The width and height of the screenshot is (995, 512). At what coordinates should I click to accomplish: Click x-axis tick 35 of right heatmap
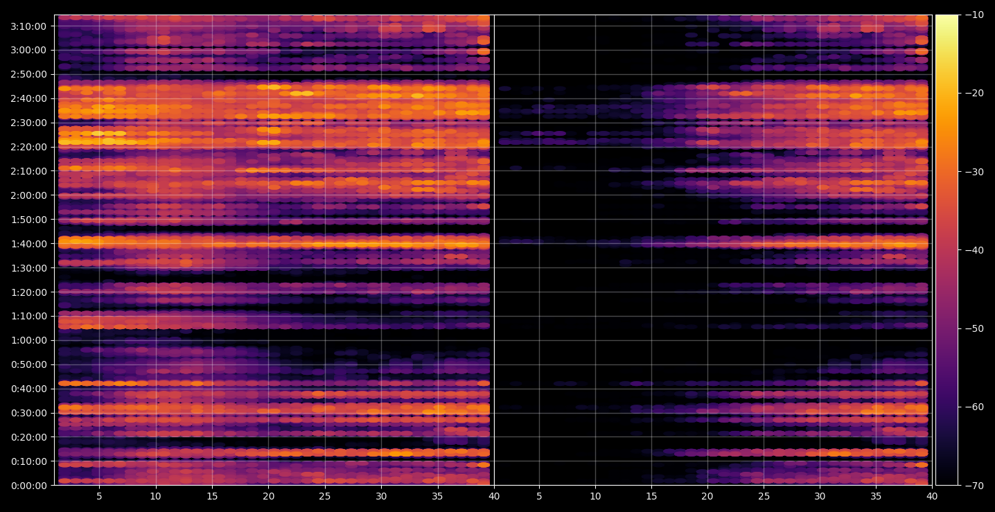pyautogui.click(x=876, y=497)
